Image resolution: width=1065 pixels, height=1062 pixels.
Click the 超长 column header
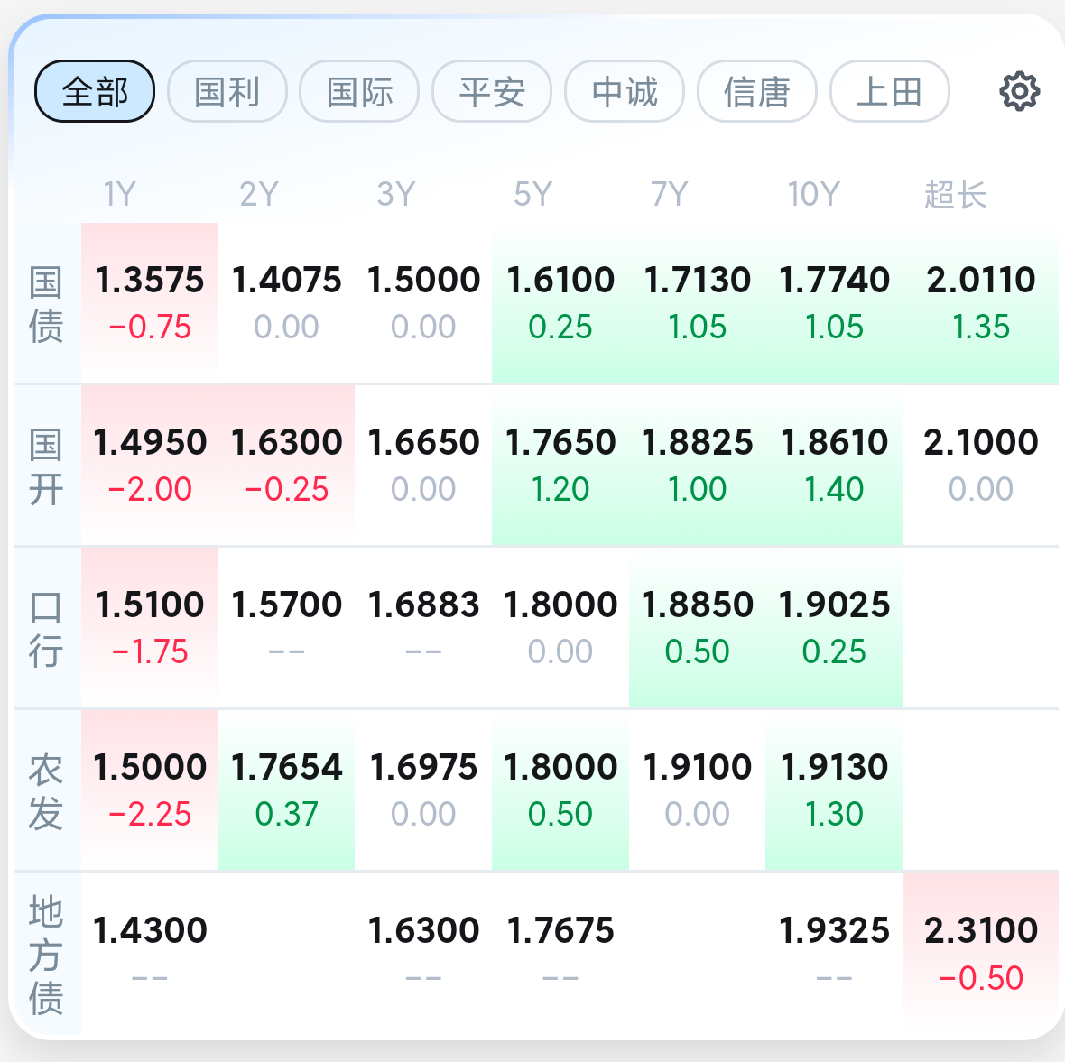click(x=955, y=194)
